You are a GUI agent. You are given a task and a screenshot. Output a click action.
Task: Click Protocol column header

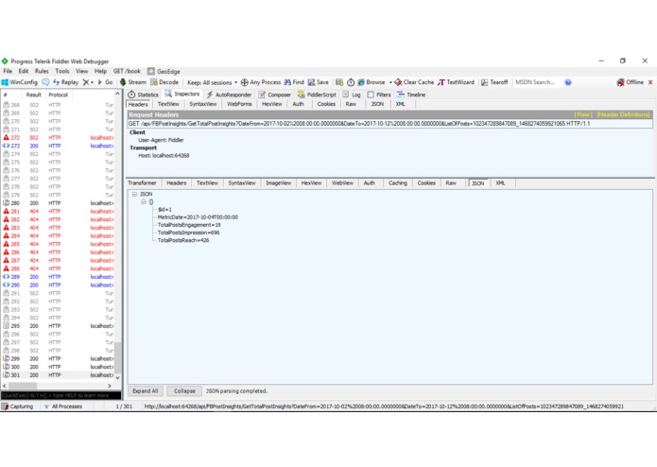(59, 95)
